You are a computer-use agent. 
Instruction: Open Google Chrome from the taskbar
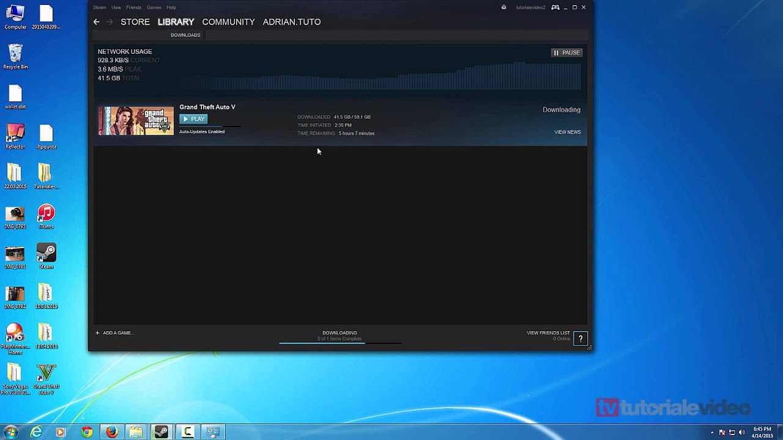click(x=86, y=432)
